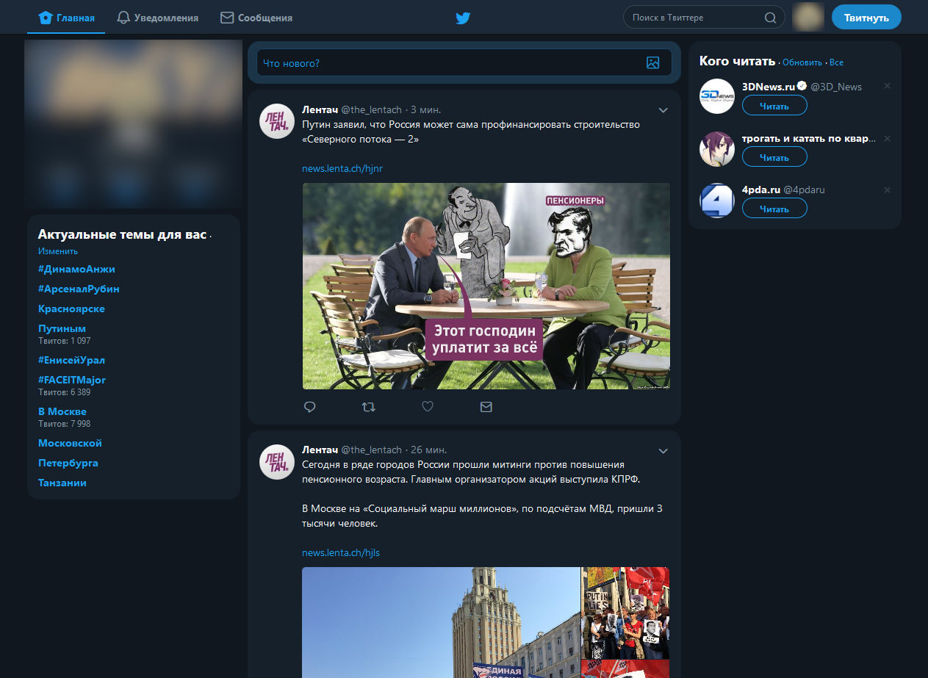Screen dimensions: 928x678
Task: Open Лентач avatar on 3 мин. tweet
Action: point(277,120)
